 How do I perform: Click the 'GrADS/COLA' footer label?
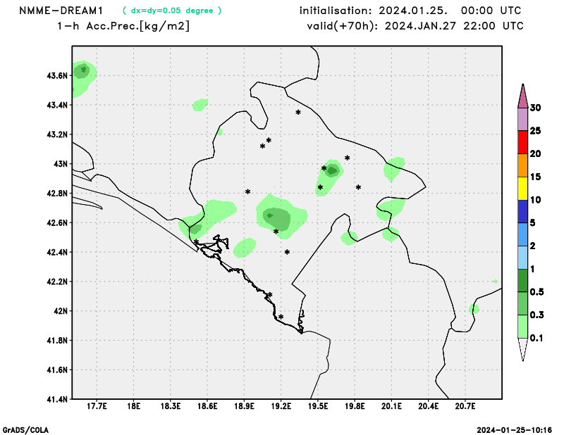[25, 430]
